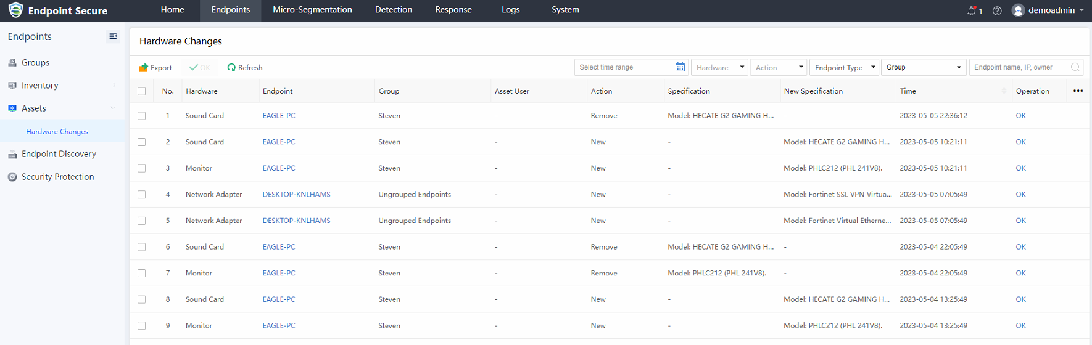Open the Micro-Segmentation tab
The image size is (1092, 345).
[x=312, y=10]
